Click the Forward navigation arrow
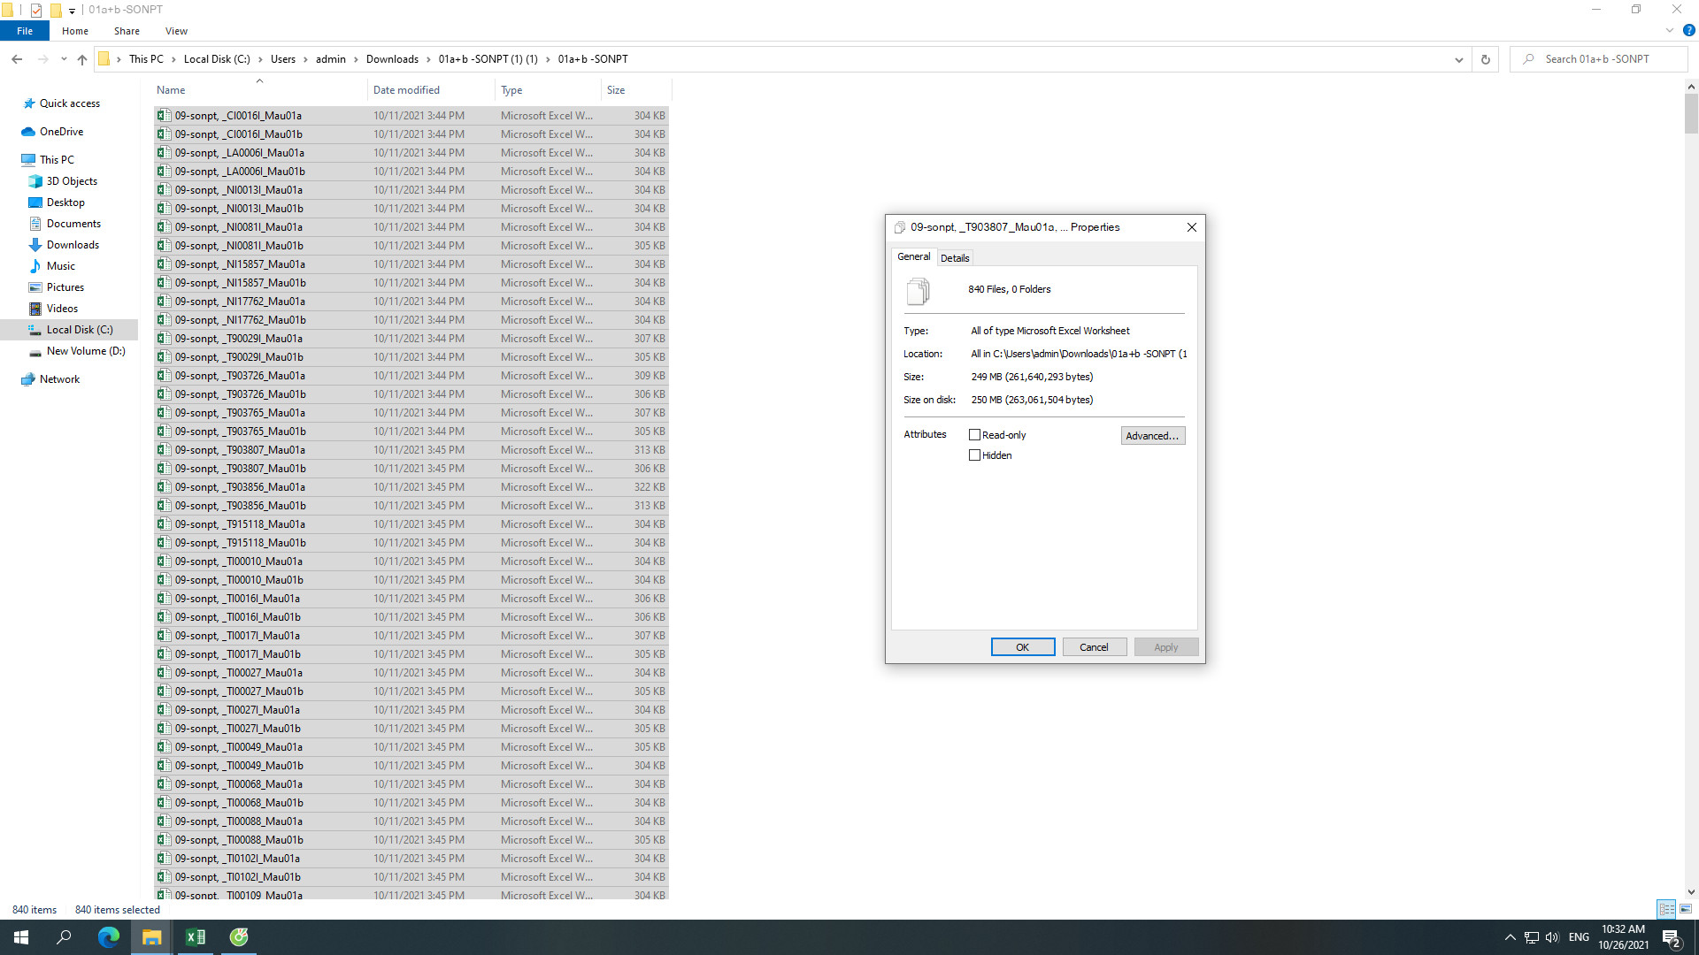Viewport: 1699px width, 955px height. click(42, 59)
